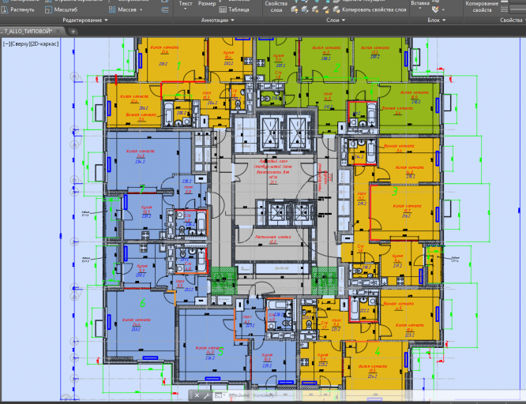Expand the Аннотации panel
This screenshot has height=404, width=526.
coord(217,20)
